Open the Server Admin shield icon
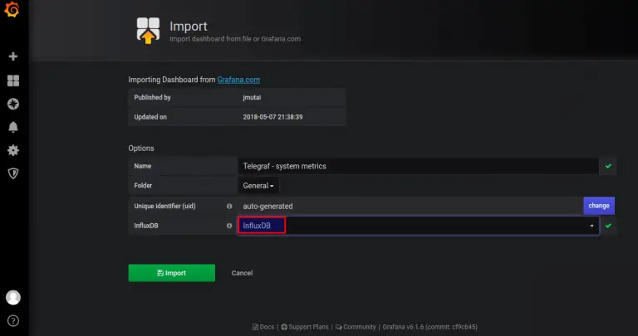The image size is (638, 336). (13, 173)
